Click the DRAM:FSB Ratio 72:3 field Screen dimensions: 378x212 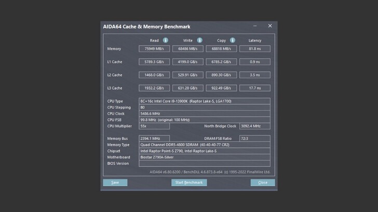[x=254, y=138]
